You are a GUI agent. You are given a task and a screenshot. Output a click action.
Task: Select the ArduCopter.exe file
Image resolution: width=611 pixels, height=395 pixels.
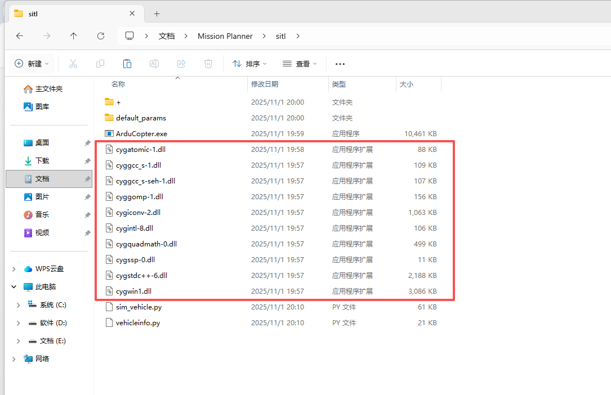click(141, 134)
